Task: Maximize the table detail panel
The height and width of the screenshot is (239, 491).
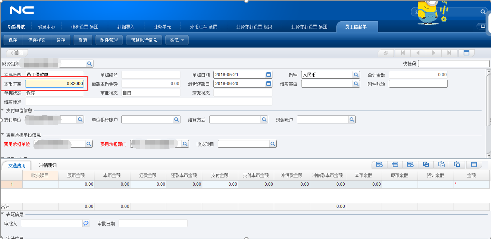Action: (474, 164)
